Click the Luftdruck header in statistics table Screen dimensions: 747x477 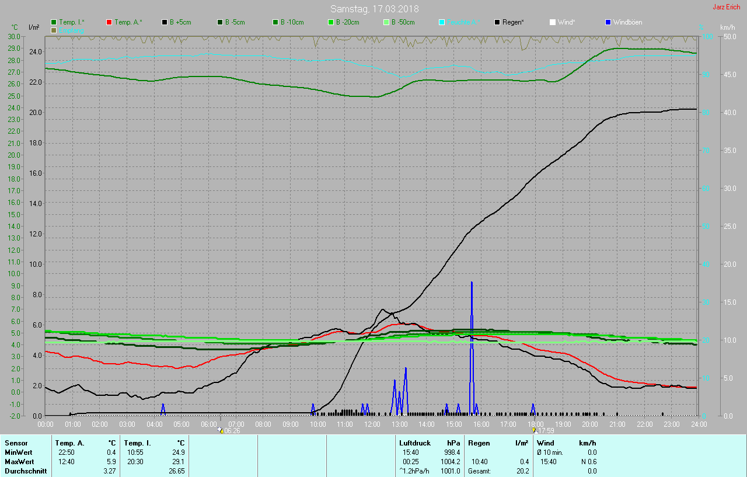(x=415, y=443)
